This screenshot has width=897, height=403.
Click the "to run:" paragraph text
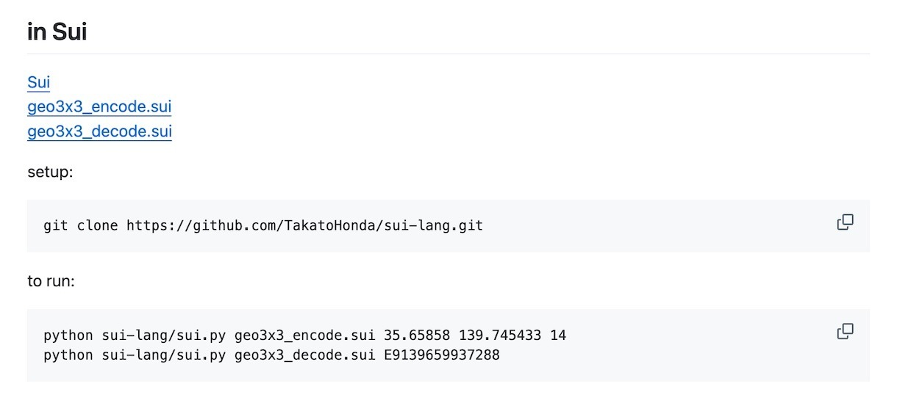[51, 281]
